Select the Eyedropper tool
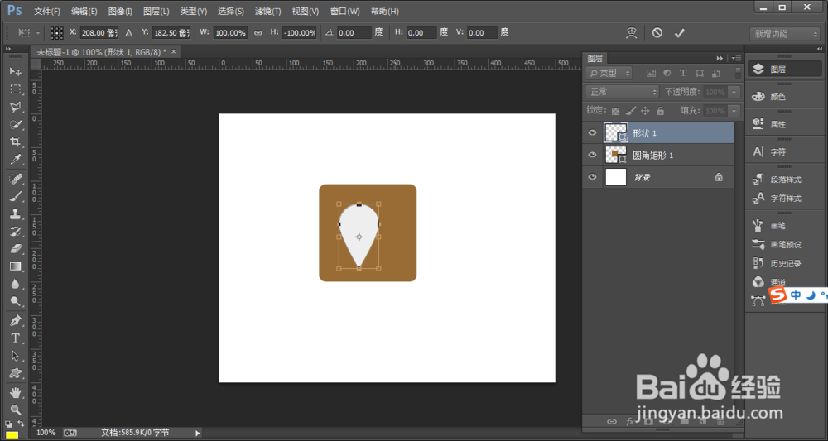 (x=15, y=160)
